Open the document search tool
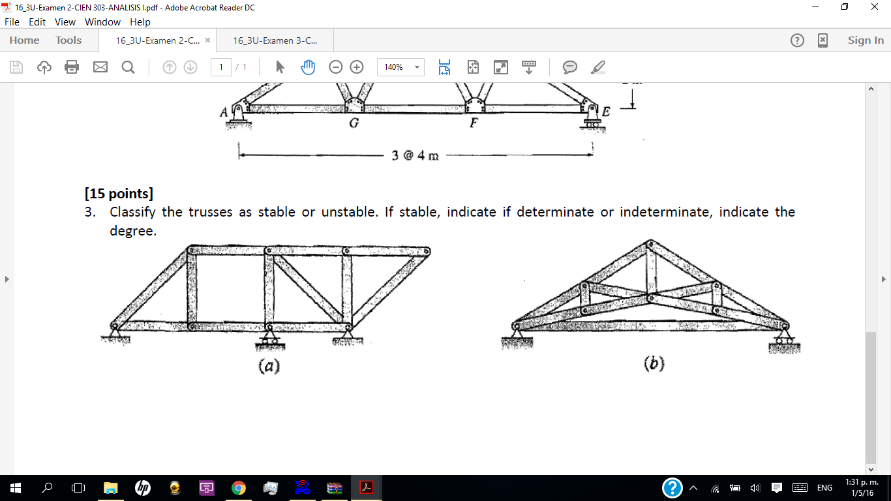This screenshot has height=501, width=891. pos(128,67)
